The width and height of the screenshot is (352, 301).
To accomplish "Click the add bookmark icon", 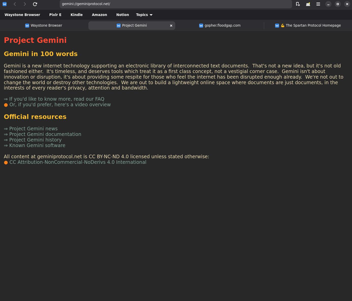I will pos(298,4).
